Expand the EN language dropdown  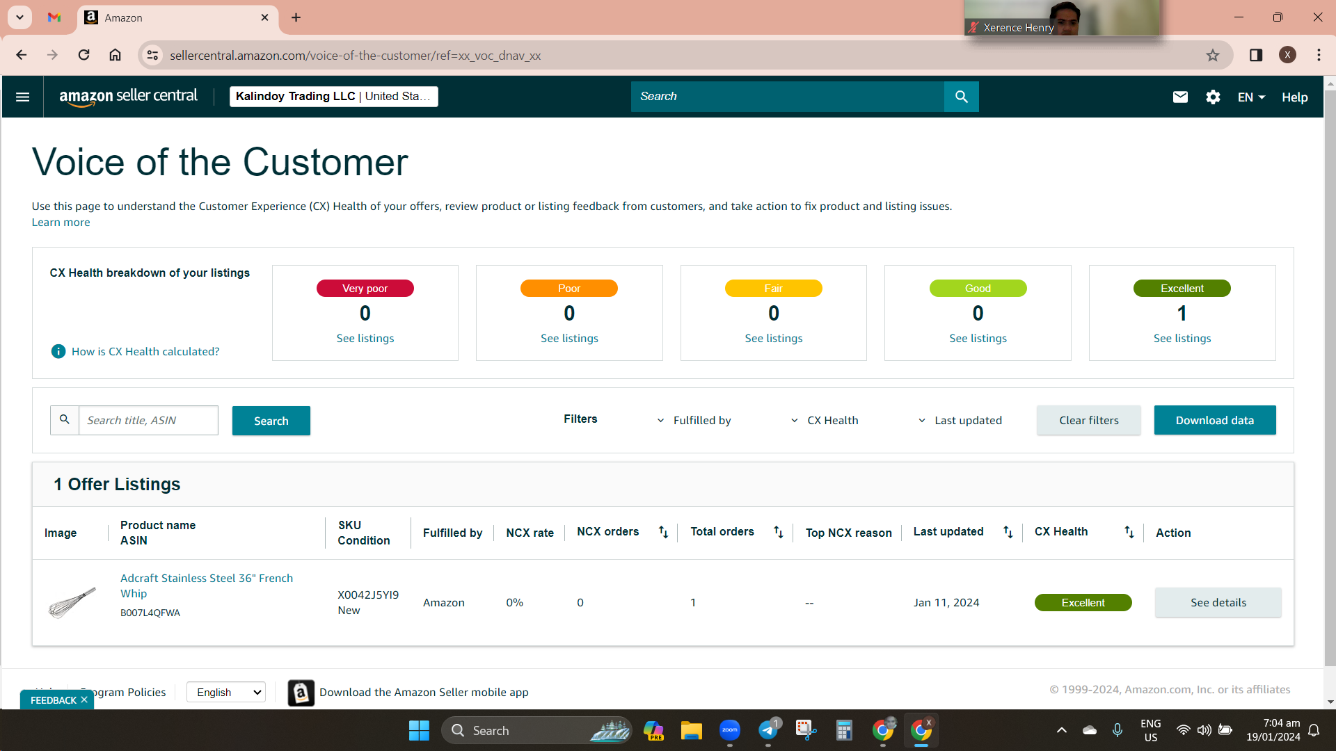click(1251, 97)
